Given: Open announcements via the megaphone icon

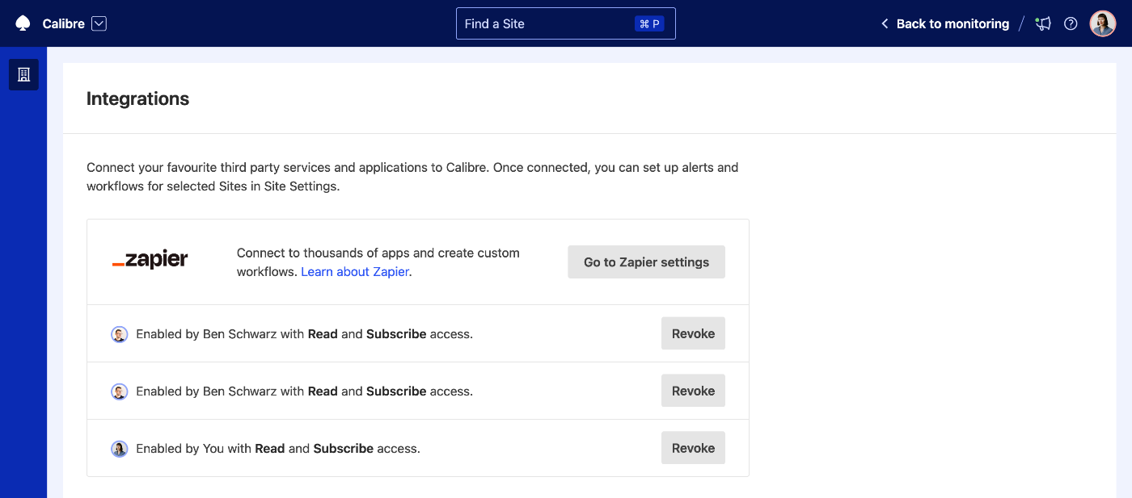Looking at the screenshot, I should point(1043,23).
